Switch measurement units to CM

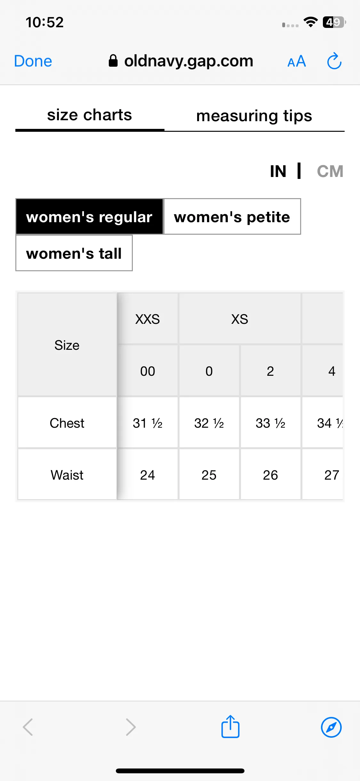point(330,171)
